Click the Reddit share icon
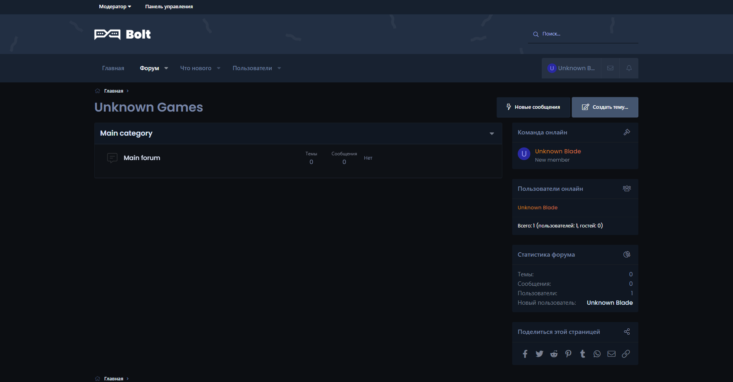The image size is (733, 382). (x=554, y=354)
